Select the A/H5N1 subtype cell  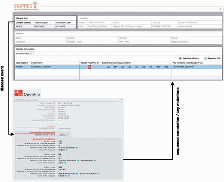click(x=22, y=67)
